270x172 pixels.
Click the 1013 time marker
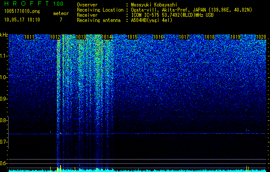coord(81,37)
